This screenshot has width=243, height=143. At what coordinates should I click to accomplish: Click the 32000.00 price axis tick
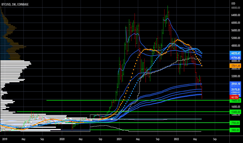(236, 76)
